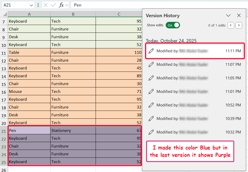
Task: Click the pencil icon on the 10:52 PM version
Action: tap(151, 105)
